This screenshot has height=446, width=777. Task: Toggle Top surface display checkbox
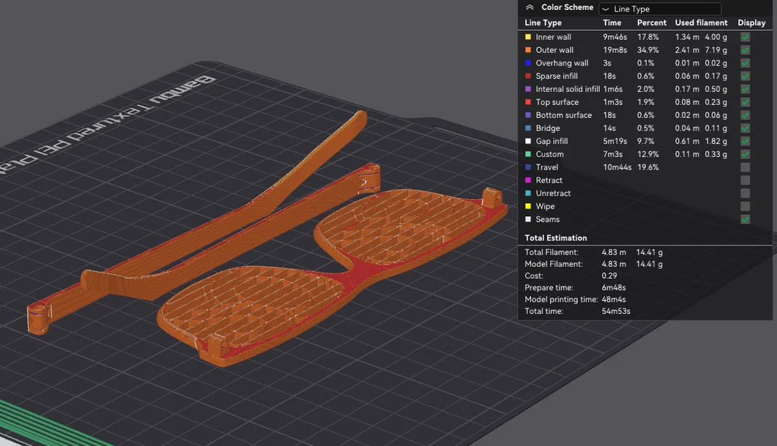[746, 102]
